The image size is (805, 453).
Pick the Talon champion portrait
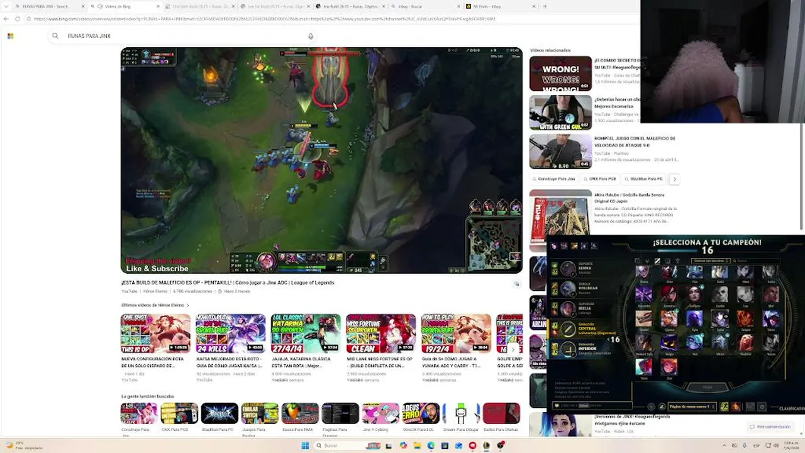(x=771, y=318)
